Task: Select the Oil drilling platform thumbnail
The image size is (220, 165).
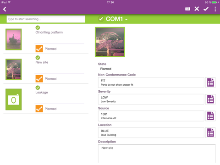Action: [14, 39]
